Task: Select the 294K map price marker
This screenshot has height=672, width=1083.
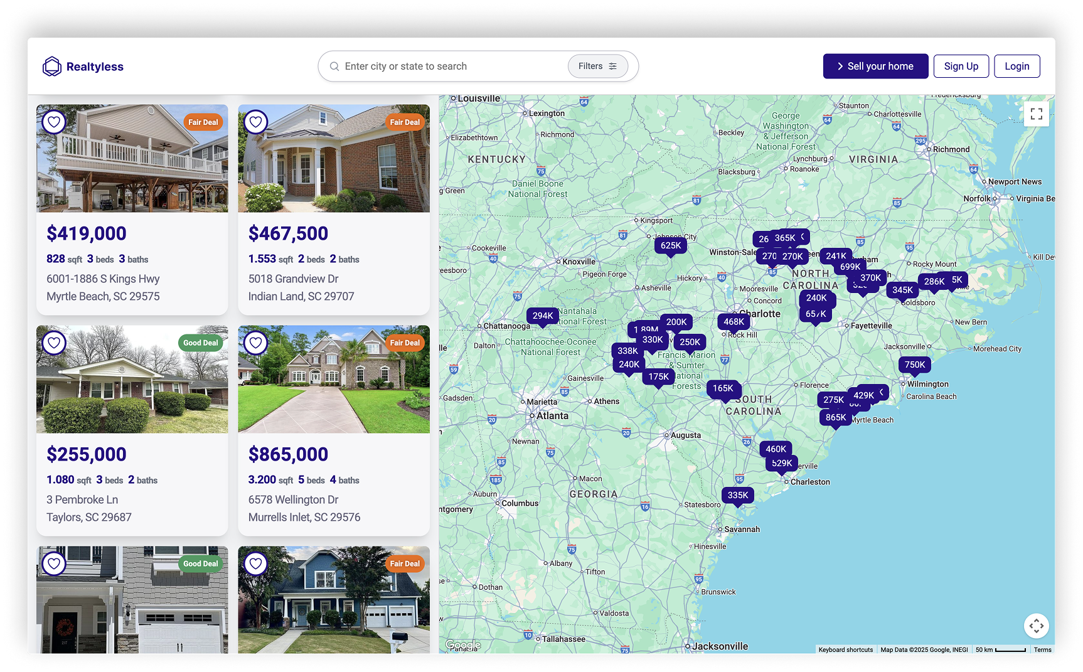Action: 543,316
